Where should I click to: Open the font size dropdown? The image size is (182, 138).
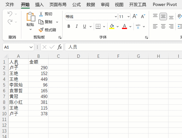point(128,17)
